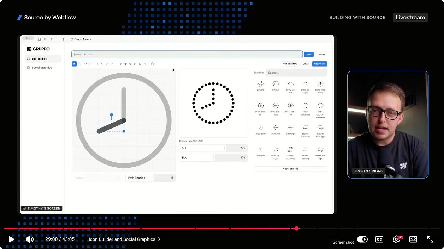Viewport: 444px width, 249px height.
Task: Expand the Icon Builder and Social Graphics chapter
Action: click(124, 239)
